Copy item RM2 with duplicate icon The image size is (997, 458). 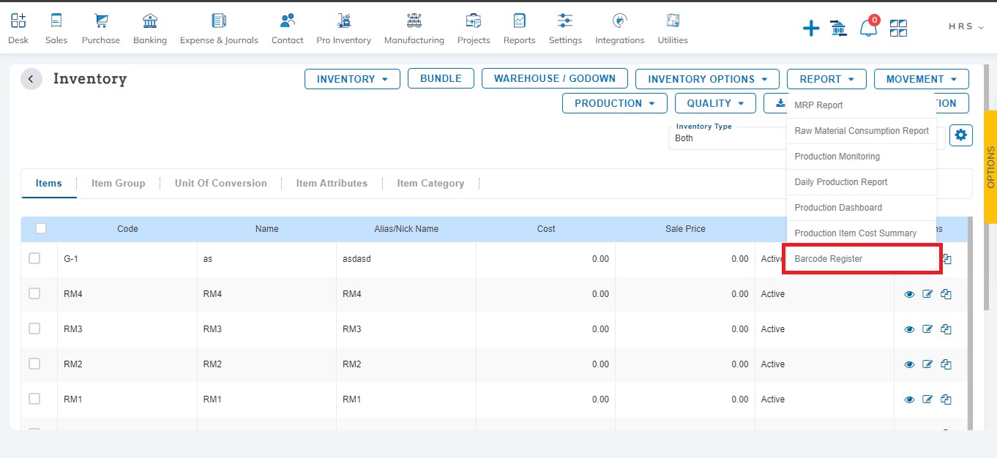point(946,364)
